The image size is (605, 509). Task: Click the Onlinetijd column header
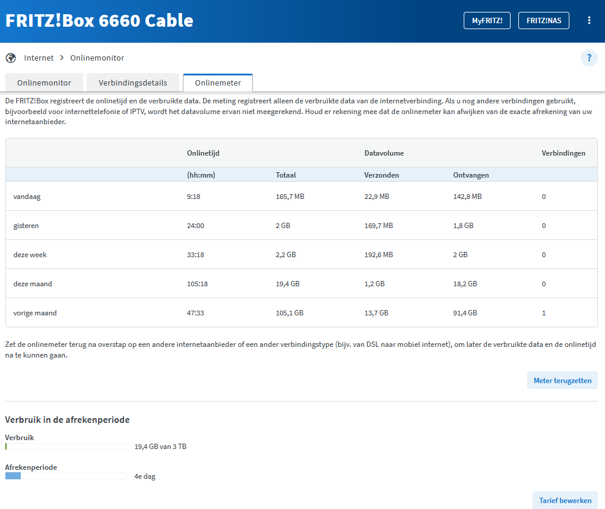click(203, 153)
